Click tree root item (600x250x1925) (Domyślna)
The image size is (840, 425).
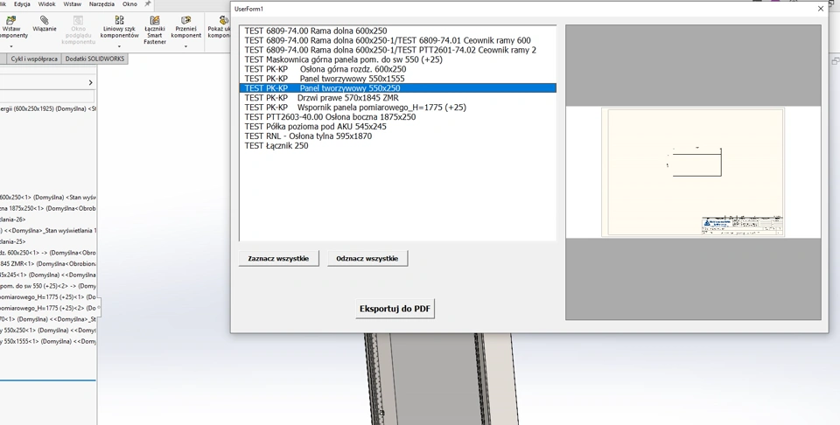coord(48,108)
